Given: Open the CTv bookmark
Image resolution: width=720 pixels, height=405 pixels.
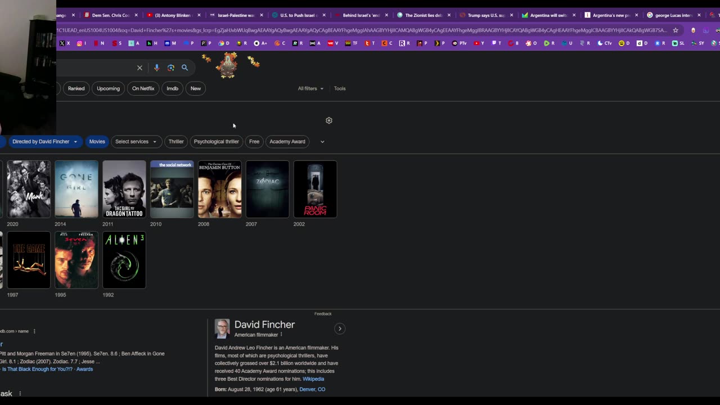Looking at the screenshot, I should (605, 43).
